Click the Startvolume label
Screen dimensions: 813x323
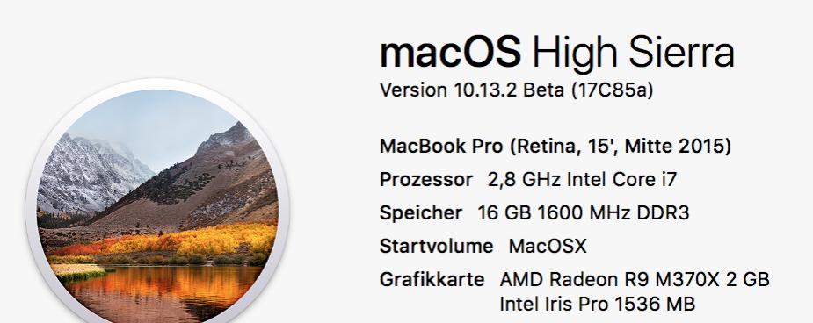(x=437, y=247)
